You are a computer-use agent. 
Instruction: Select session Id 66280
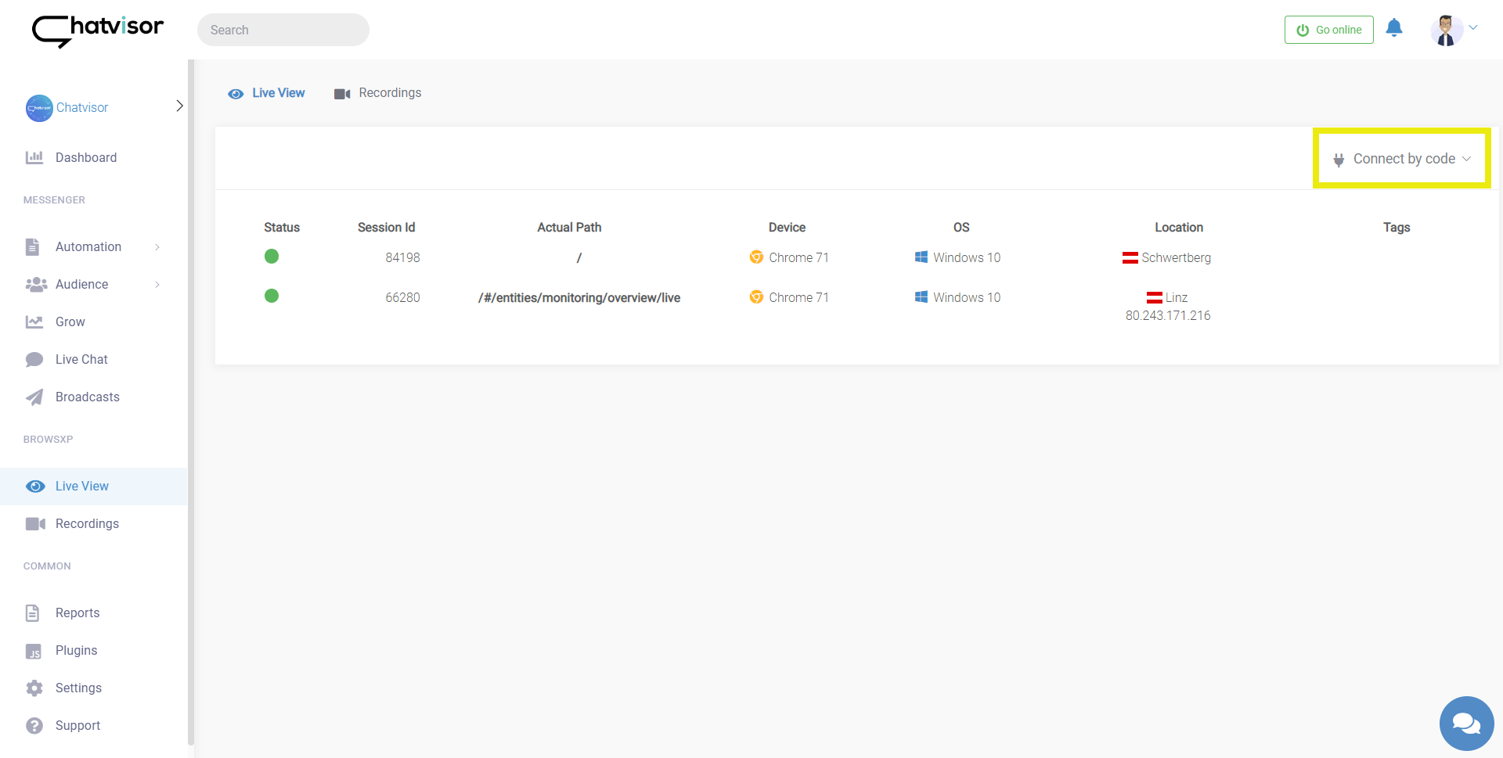402,297
